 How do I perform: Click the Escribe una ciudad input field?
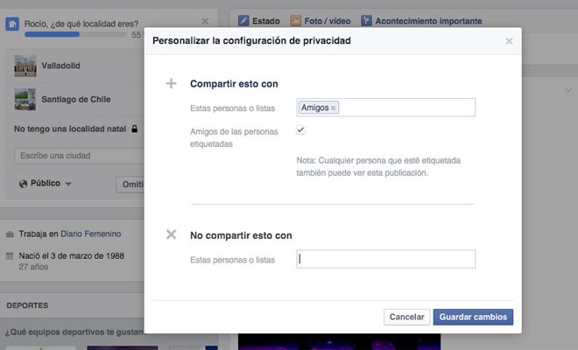coord(79,156)
